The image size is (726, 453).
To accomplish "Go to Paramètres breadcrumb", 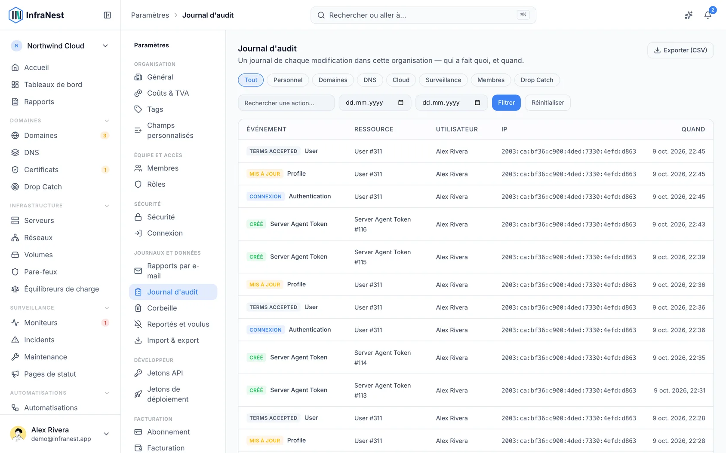I will coord(150,15).
